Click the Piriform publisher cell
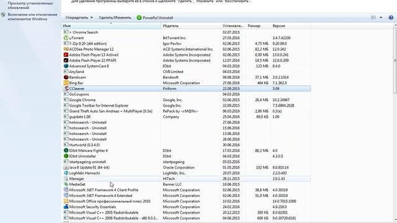 [169, 89]
